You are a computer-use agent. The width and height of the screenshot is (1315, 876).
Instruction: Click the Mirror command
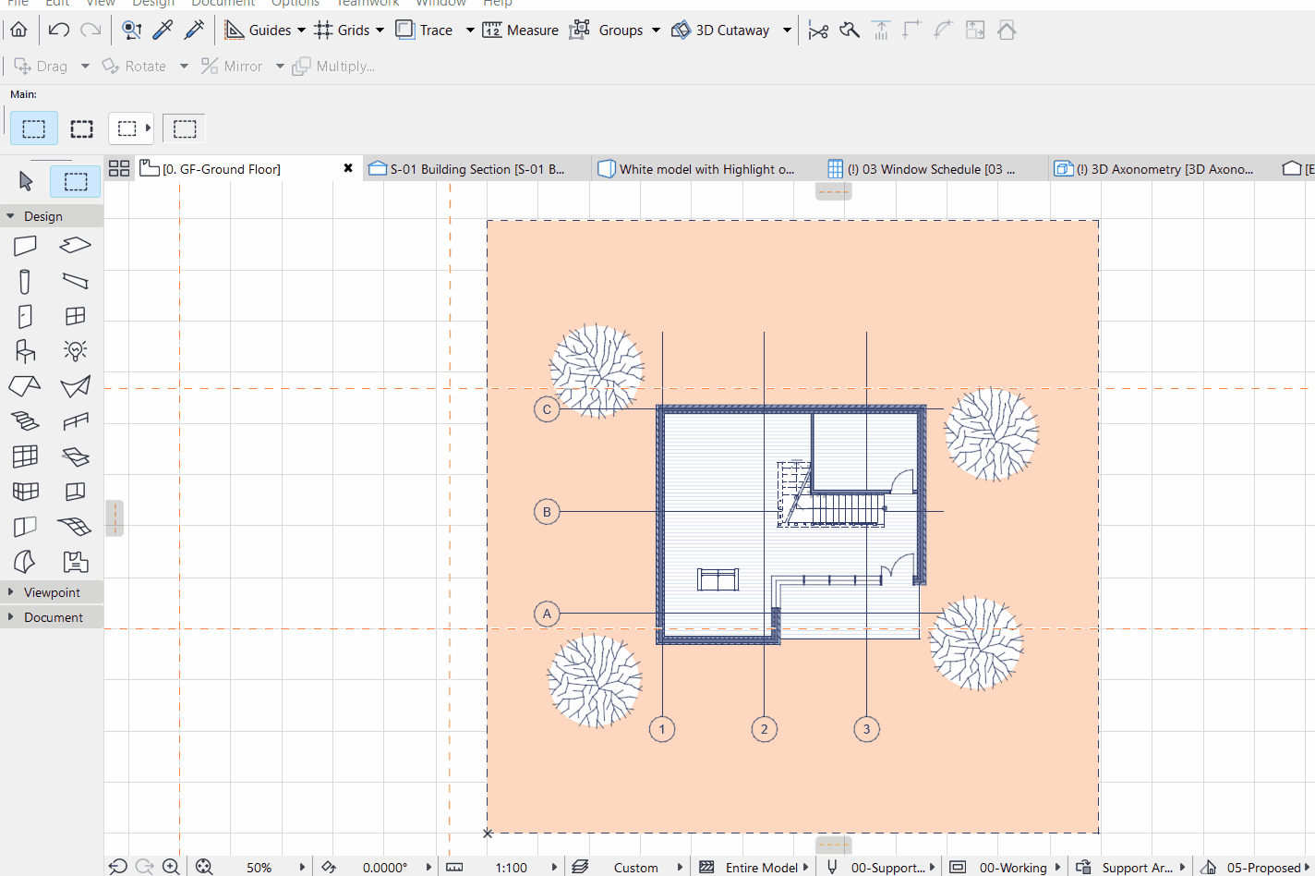point(233,67)
